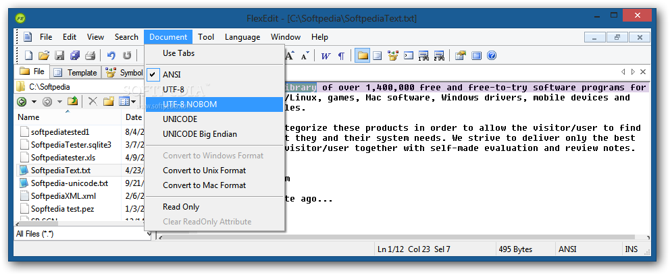Select UTF-8 NOBOM encoding option
The image size is (670, 275).
coord(214,104)
